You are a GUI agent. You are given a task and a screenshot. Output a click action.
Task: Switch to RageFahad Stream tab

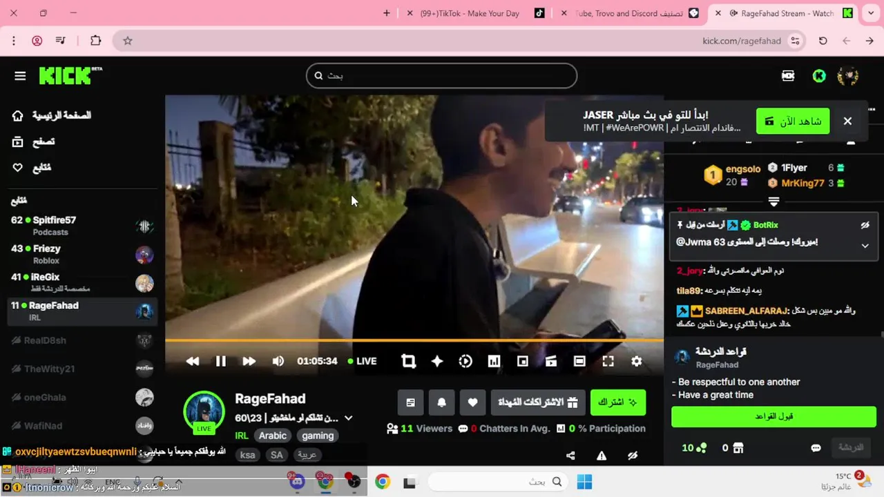pos(784,13)
